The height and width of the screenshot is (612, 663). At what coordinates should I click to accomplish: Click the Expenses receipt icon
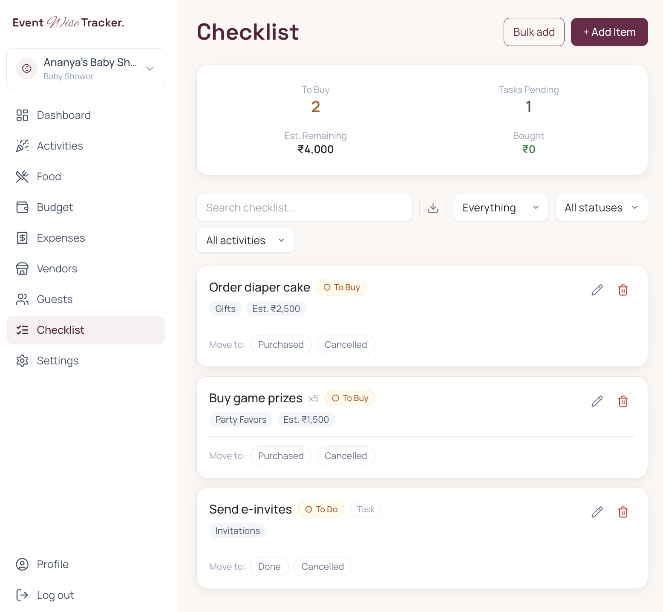pos(22,238)
